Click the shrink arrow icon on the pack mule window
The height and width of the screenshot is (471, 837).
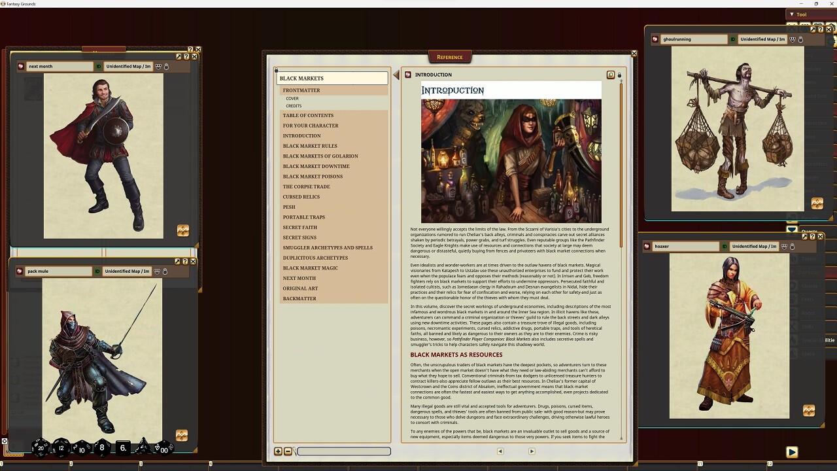click(177, 261)
